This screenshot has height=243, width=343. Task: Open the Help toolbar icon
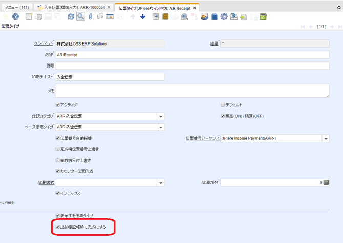pyautogui.click(x=15, y=16)
